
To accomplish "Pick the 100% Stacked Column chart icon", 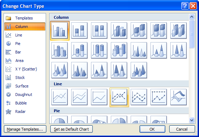I will (99, 30).
